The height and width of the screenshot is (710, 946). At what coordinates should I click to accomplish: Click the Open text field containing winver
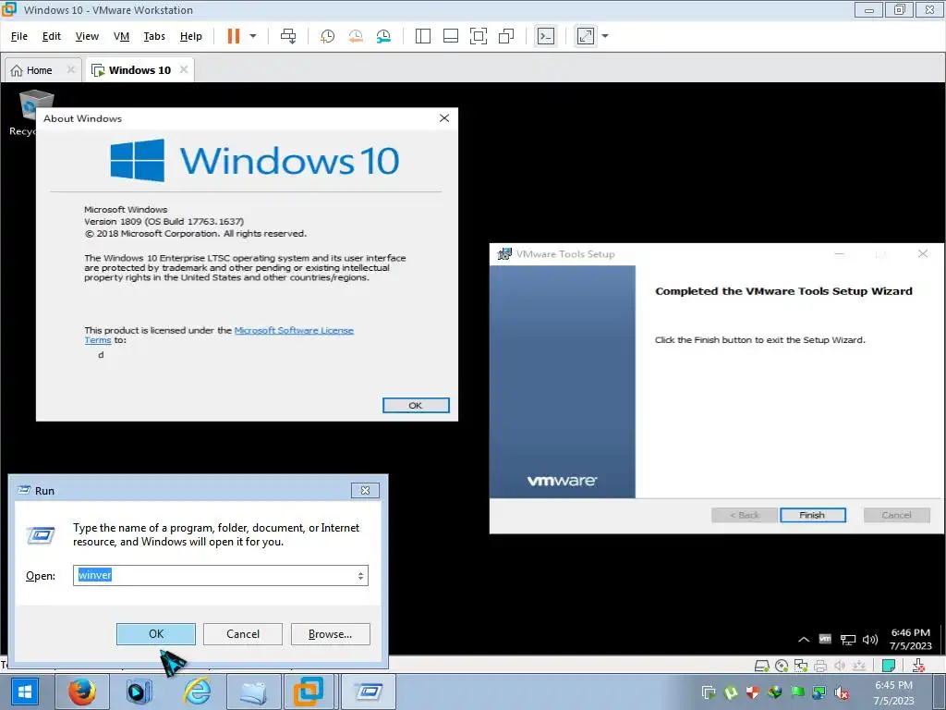click(220, 575)
